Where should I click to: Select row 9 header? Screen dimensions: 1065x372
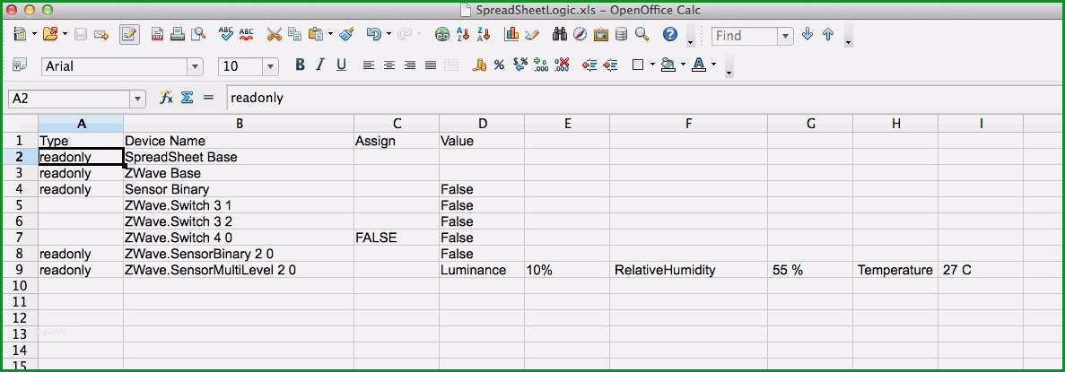click(20, 270)
